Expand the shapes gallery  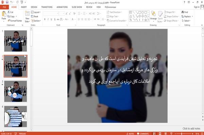click(148, 20)
